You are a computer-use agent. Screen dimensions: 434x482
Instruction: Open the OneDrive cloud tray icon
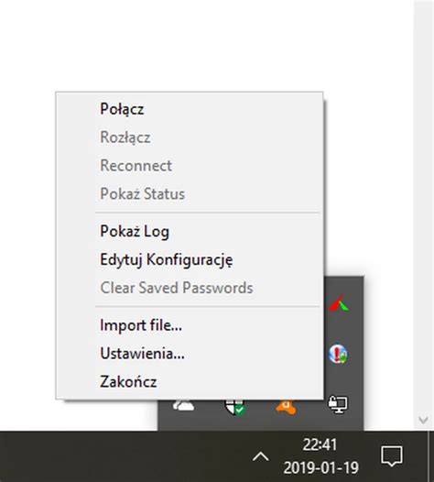pos(183,405)
